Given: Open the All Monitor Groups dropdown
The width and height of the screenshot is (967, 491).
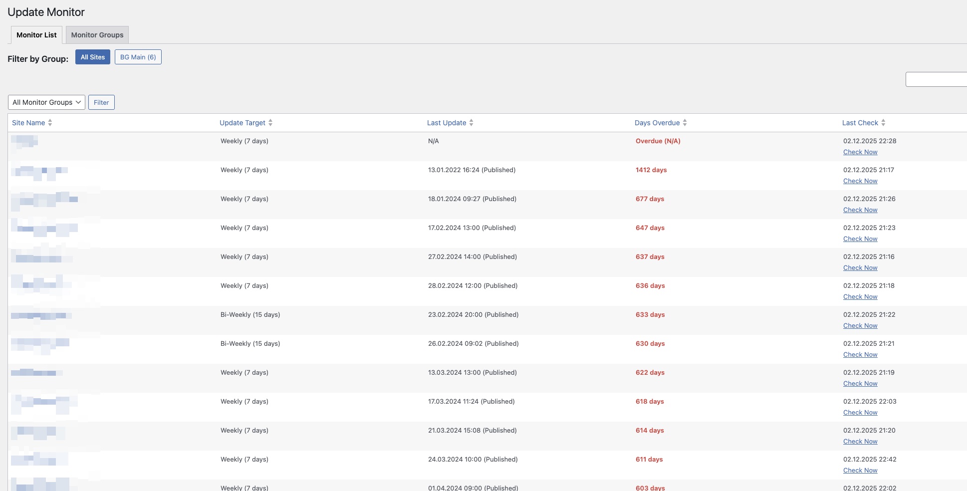Looking at the screenshot, I should pos(46,102).
